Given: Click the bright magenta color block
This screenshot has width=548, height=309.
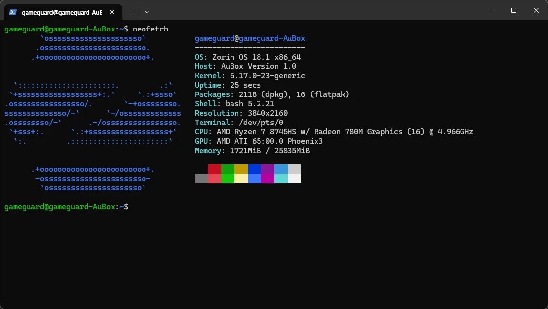Looking at the screenshot, I should click(x=268, y=179).
